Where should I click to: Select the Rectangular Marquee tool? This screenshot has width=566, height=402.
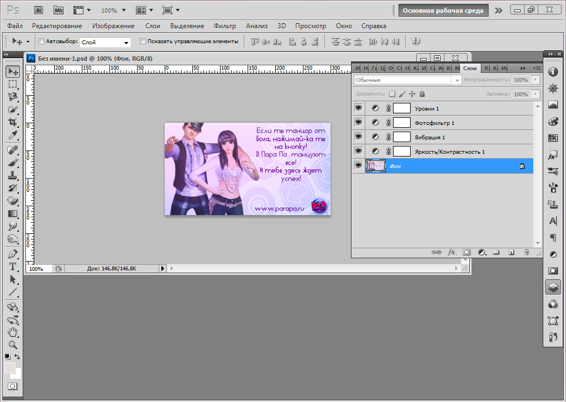click(12, 84)
